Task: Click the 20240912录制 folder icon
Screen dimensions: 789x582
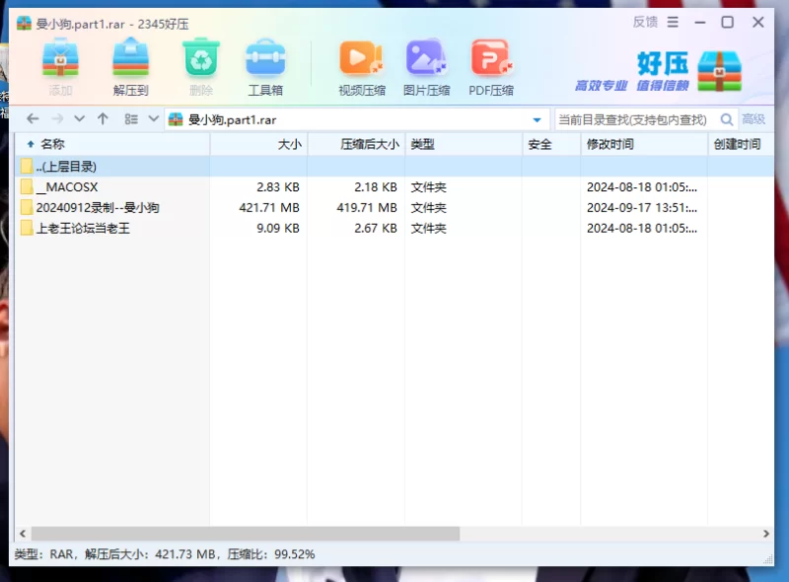Action: tap(27, 207)
